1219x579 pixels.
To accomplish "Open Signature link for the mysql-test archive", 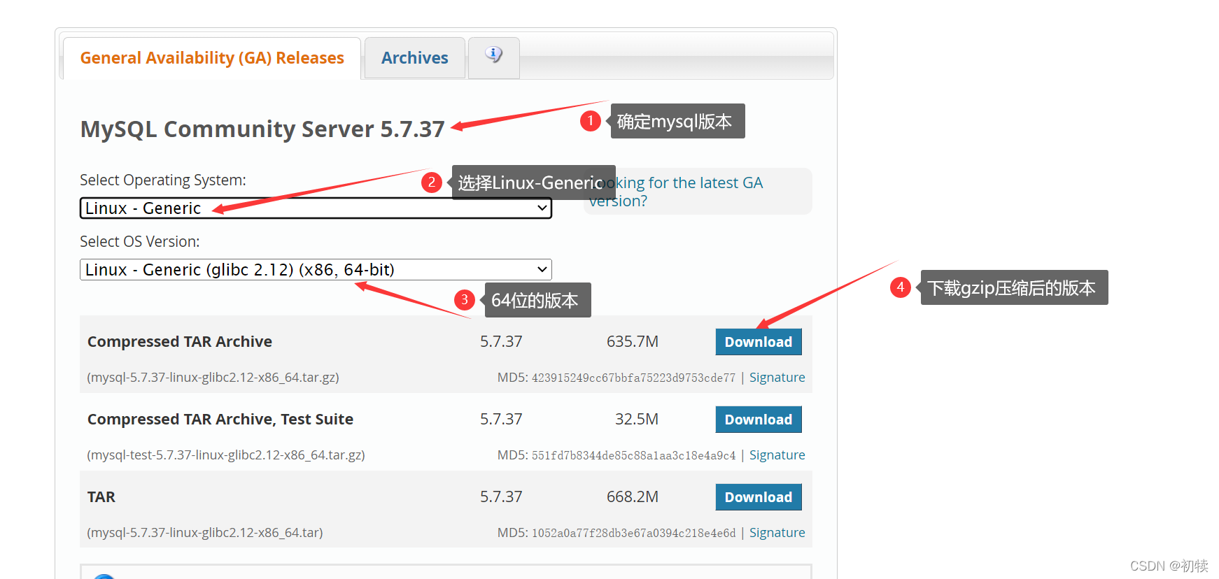I will 777,455.
